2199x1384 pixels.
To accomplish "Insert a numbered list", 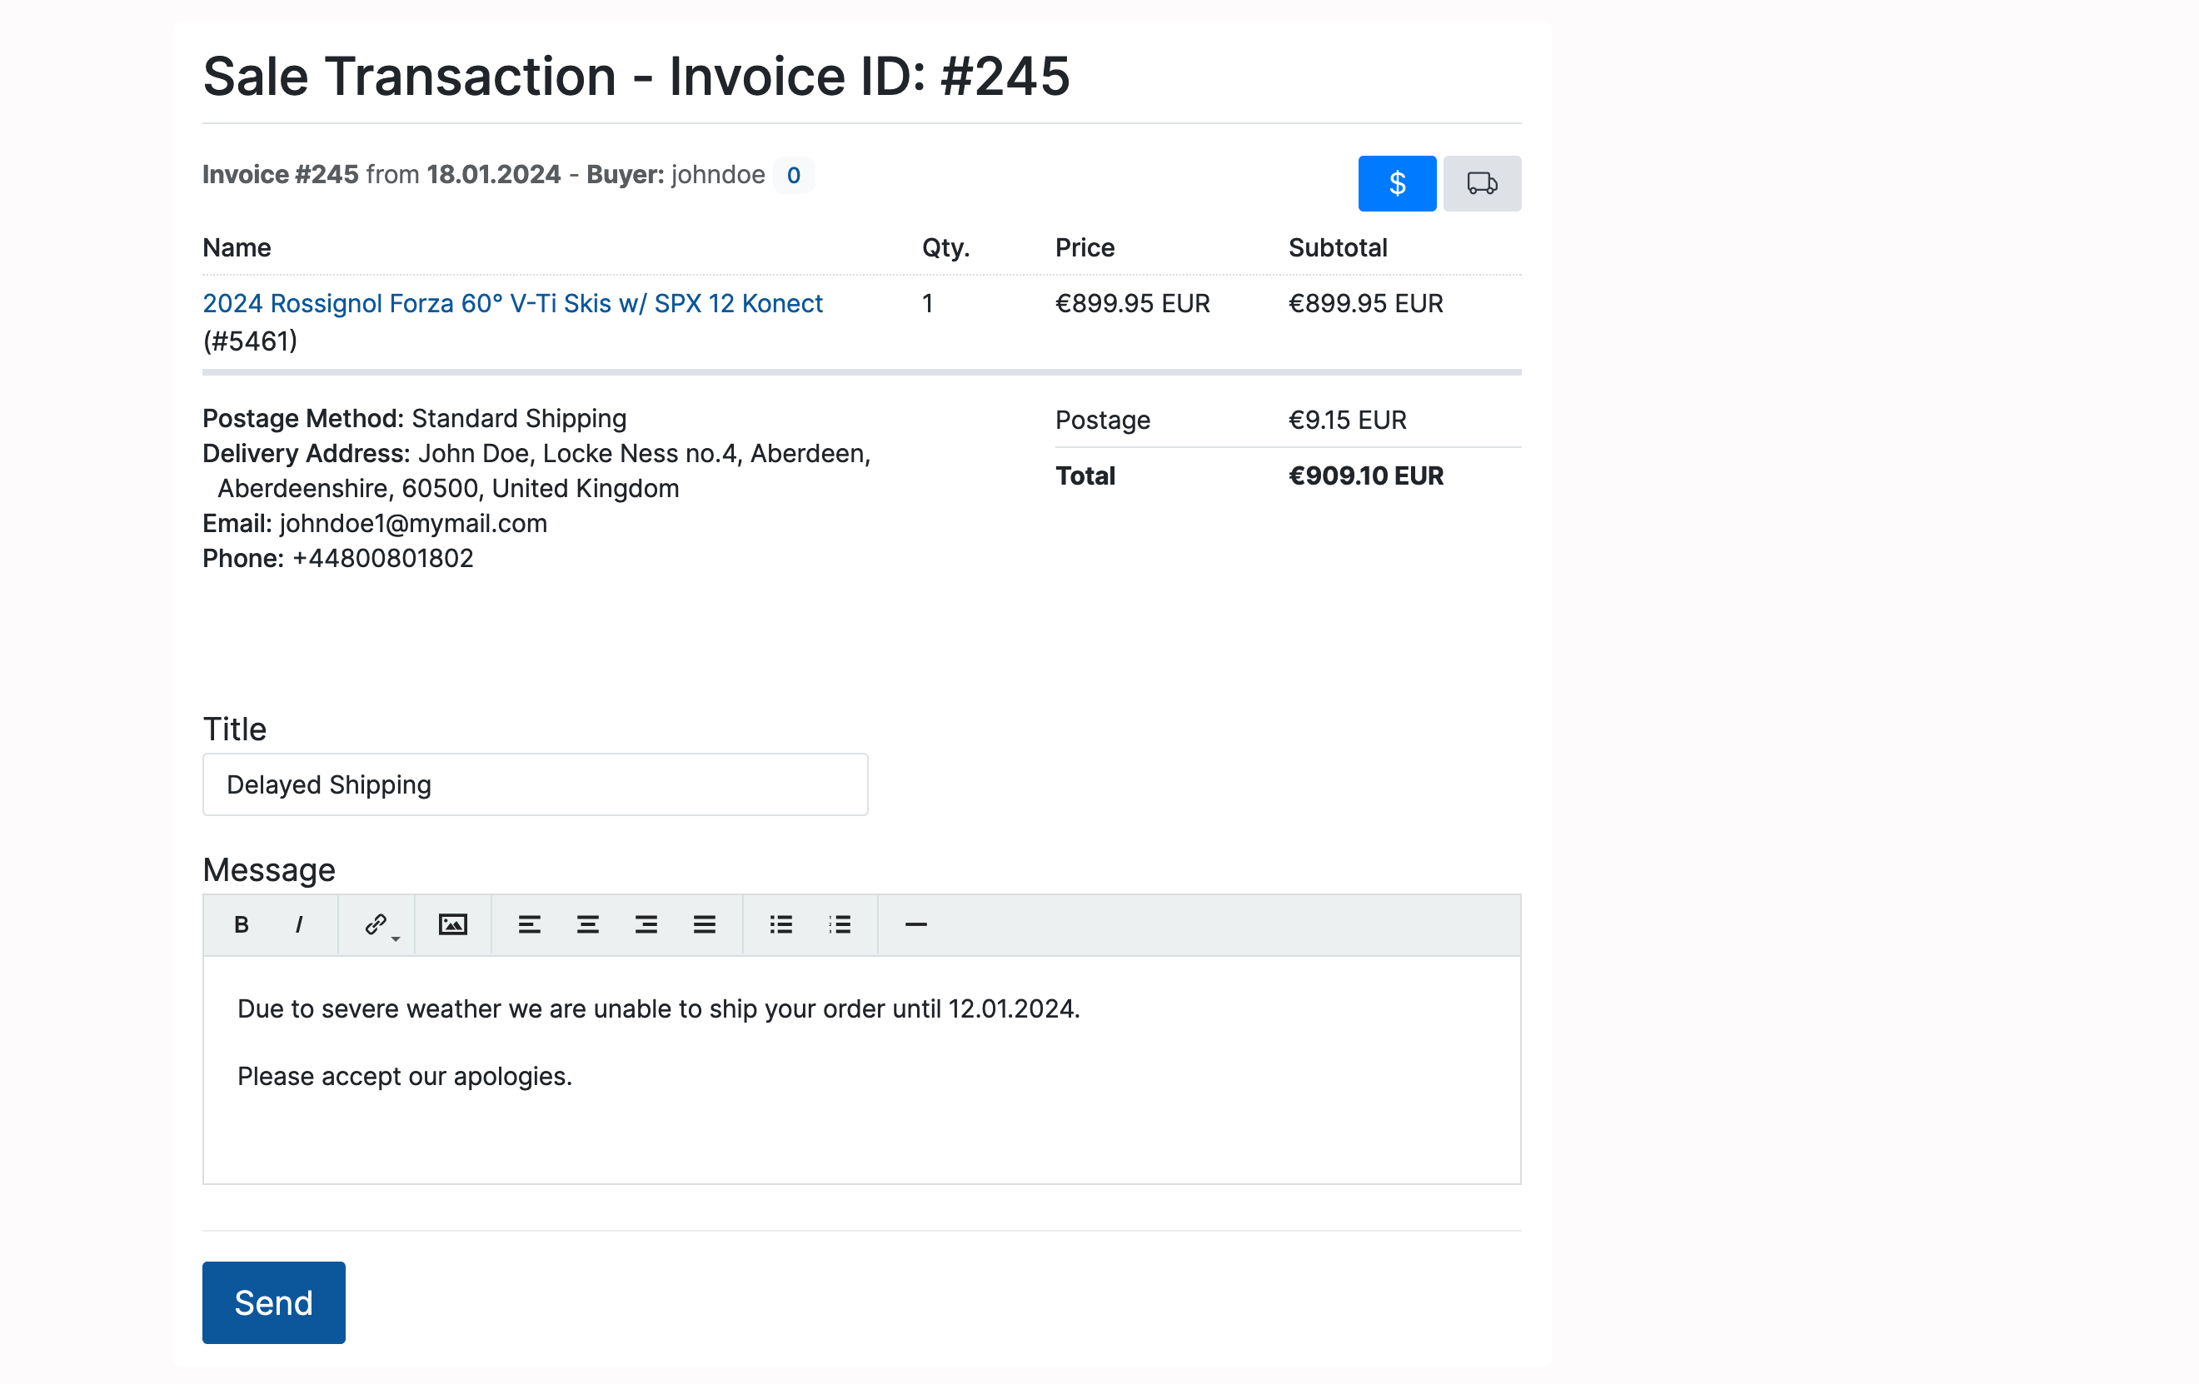I will pyautogui.click(x=840, y=925).
